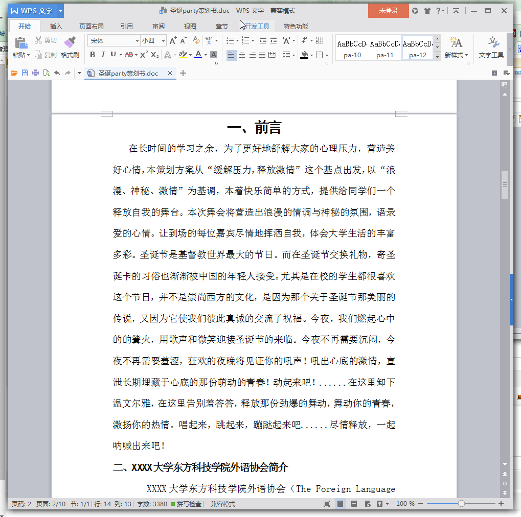Open the font size dropdown (小四)

tap(163, 41)
